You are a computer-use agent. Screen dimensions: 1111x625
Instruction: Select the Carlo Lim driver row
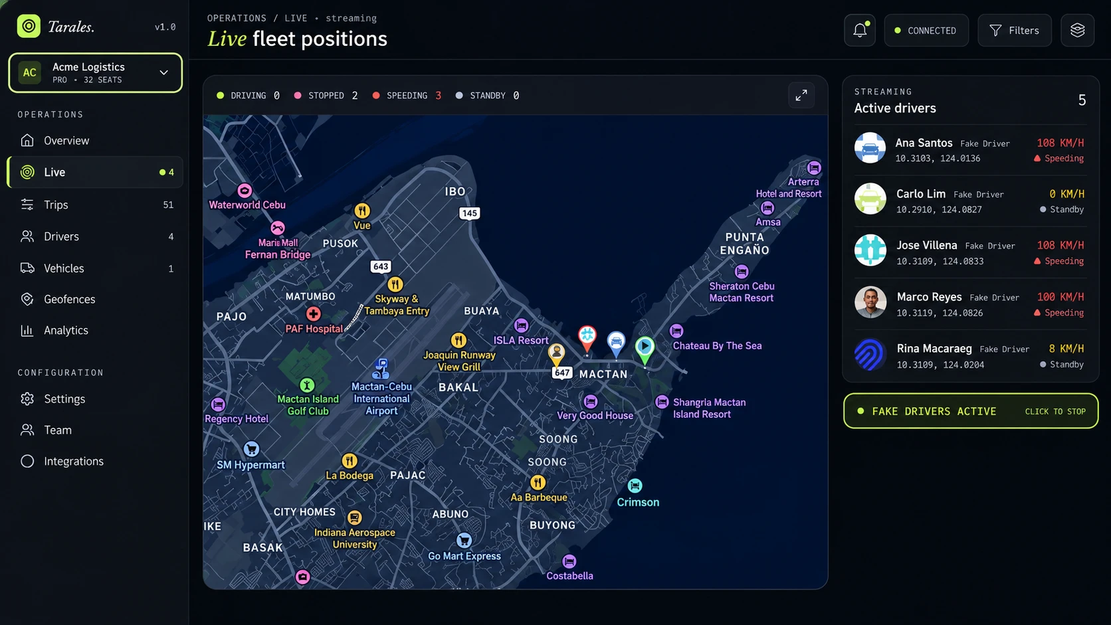[x=970, y=201]
